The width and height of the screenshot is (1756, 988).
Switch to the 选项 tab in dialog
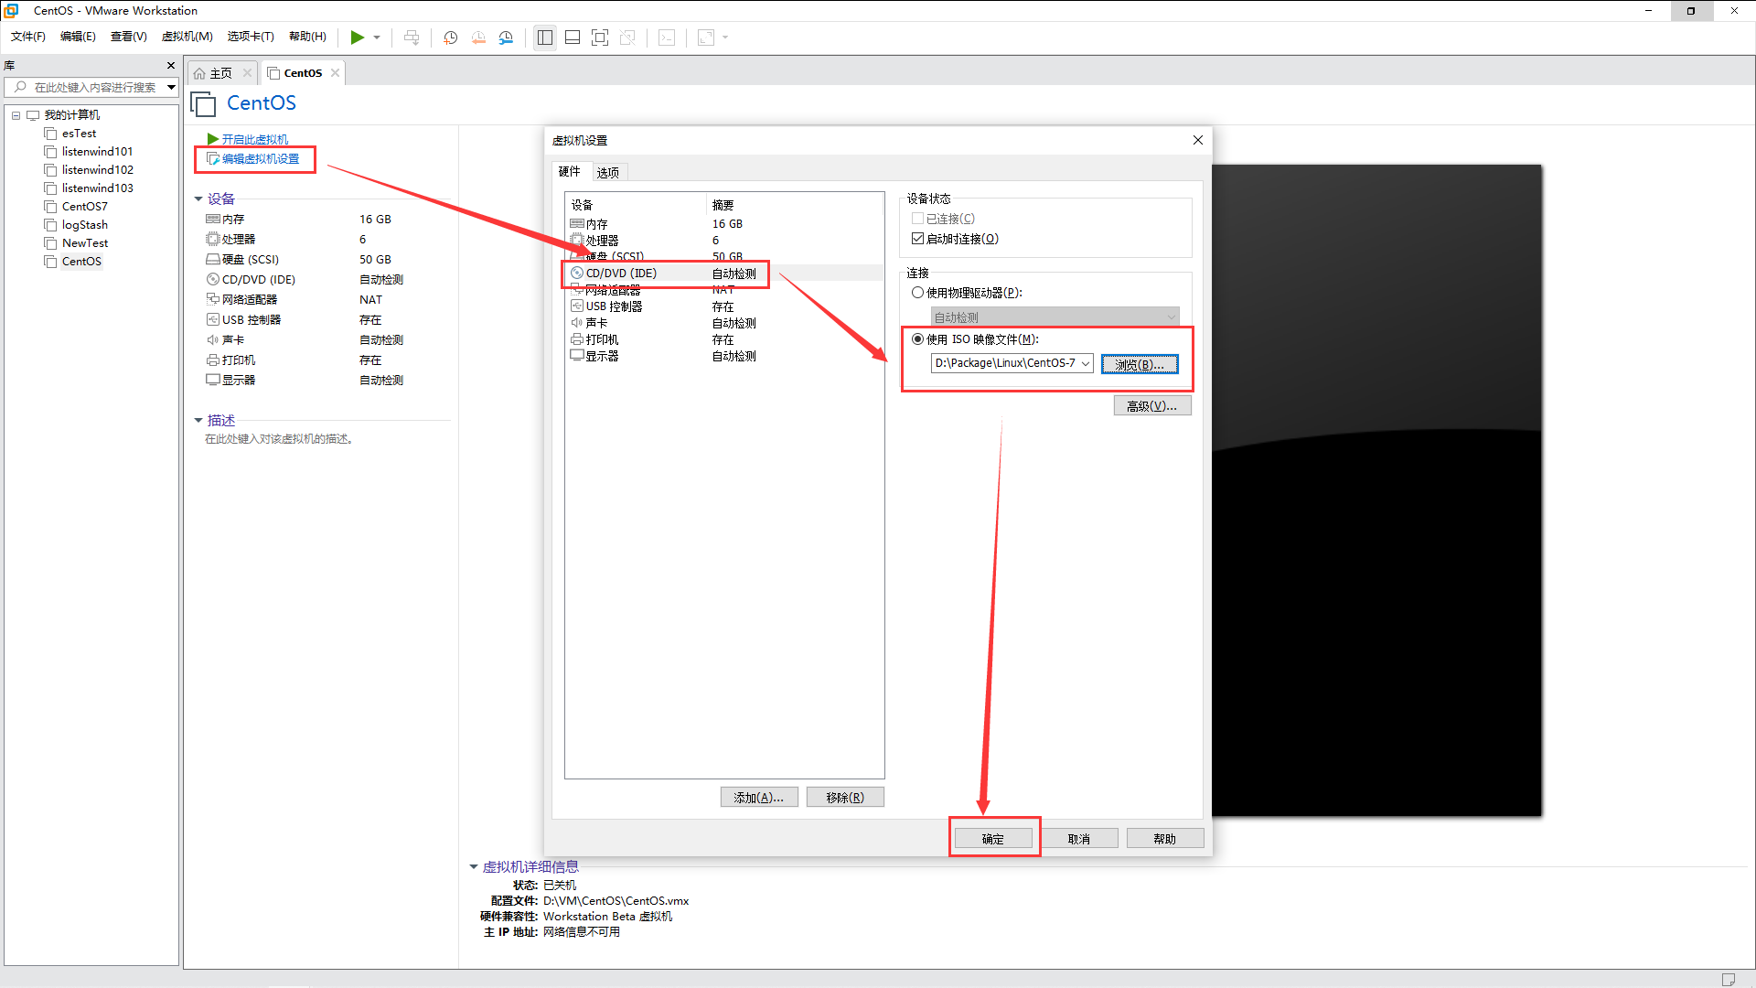click(x=607, y=172)
